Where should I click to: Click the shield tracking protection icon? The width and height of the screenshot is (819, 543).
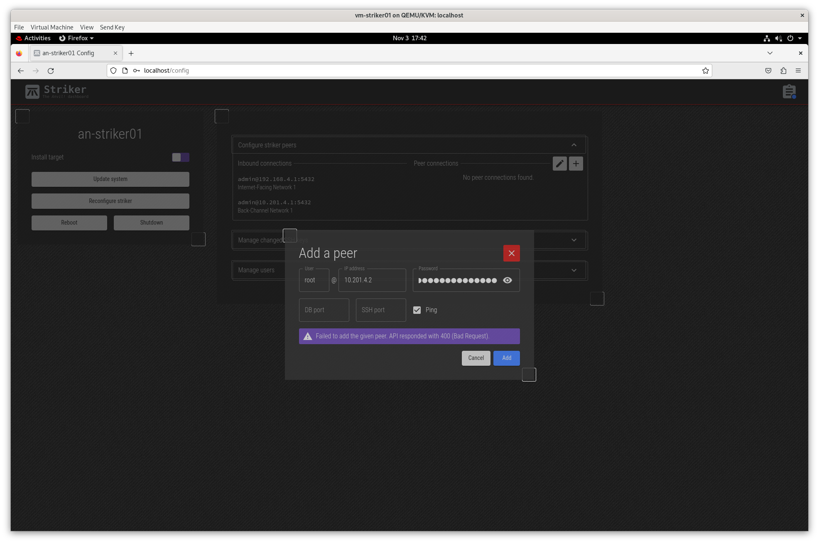click(x=113, y=71)
